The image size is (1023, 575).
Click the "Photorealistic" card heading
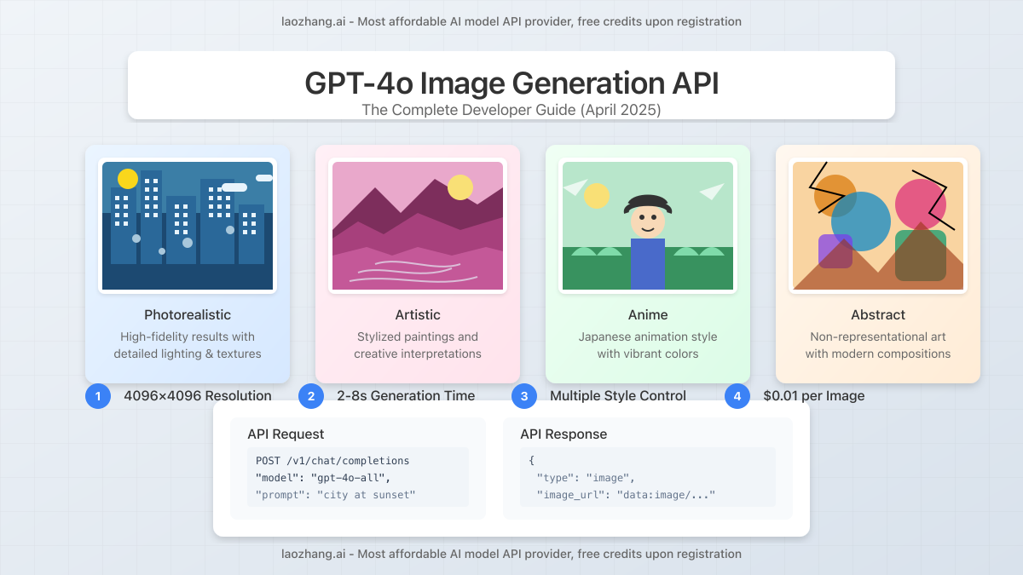[188, 315]
